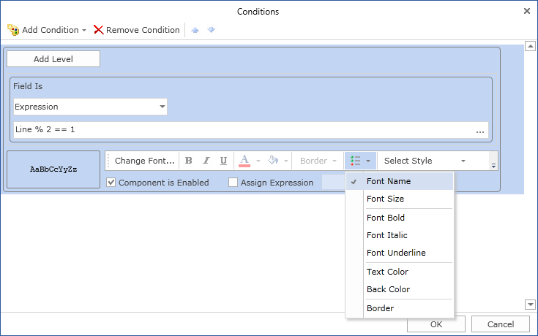538x336 pixels.
Task: Click the back color paint bucket icon
Action: tap(273, 161)
